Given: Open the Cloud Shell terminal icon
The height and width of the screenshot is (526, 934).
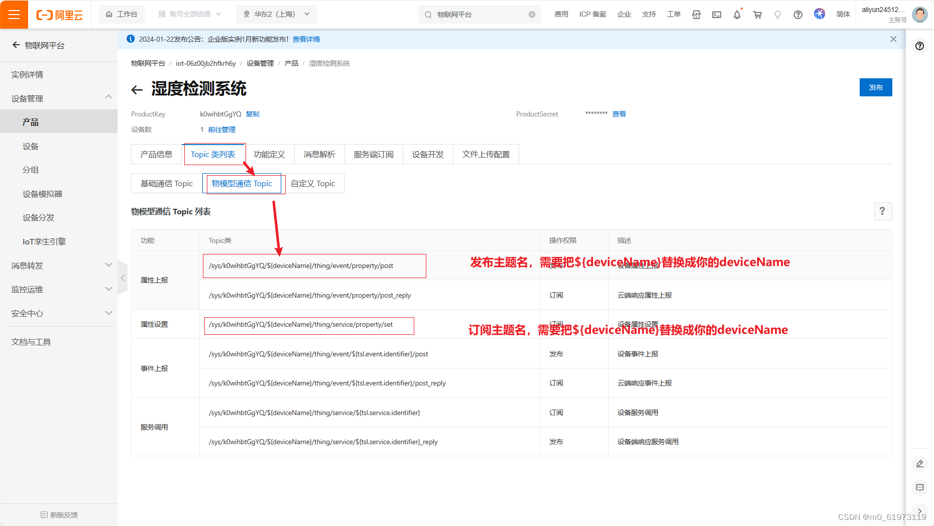Looking at the screenshot, I should coord(717,15).
